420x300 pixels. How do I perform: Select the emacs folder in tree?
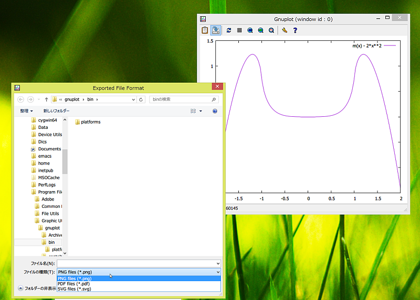point(44,156)
